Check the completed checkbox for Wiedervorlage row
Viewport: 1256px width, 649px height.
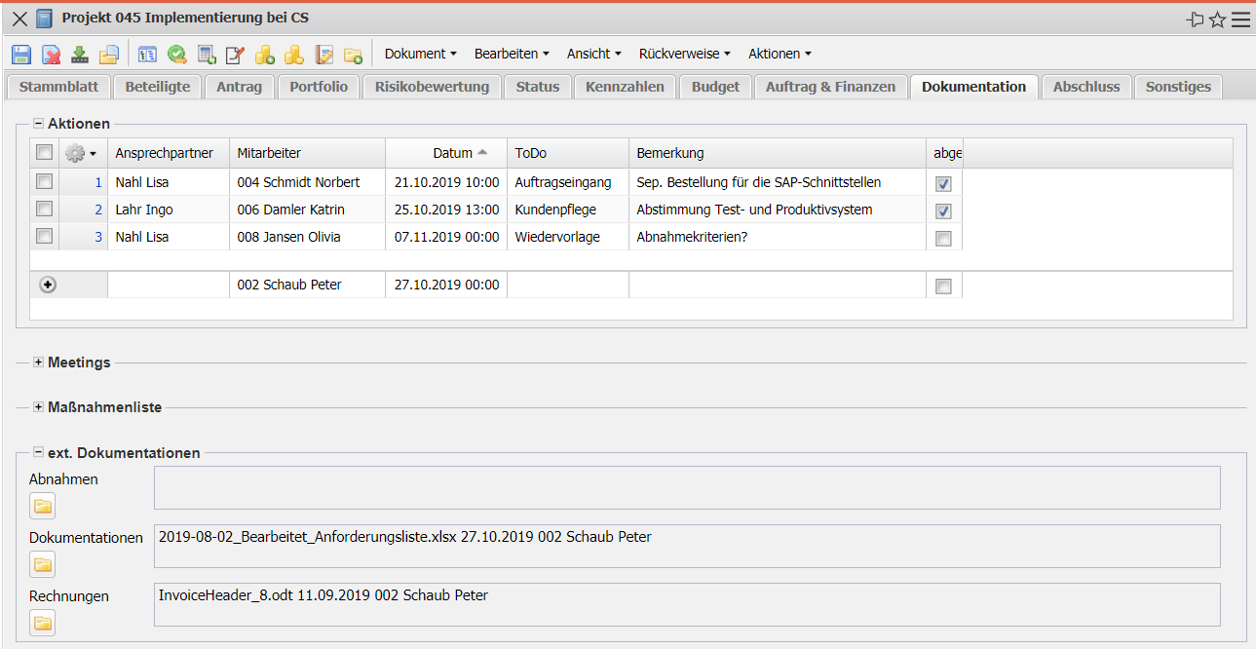point(943,239)
